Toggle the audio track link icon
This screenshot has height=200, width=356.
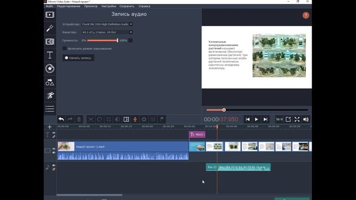[x=54, y=169]
